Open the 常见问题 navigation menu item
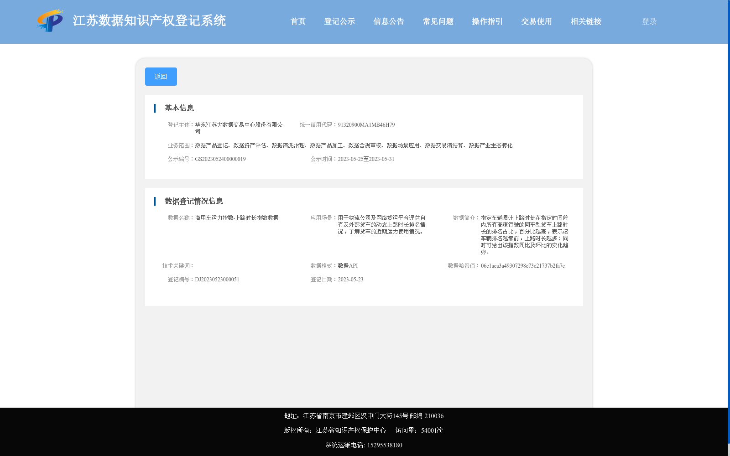The height and width of the screenshot is (456, 730). [438, 21]
